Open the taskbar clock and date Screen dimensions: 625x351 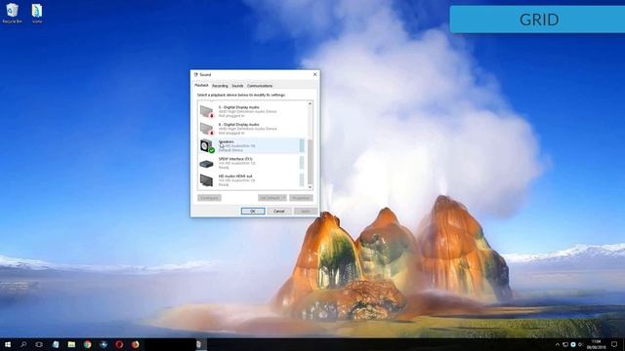click(x=597, y=344)
